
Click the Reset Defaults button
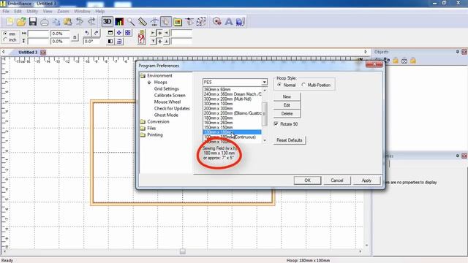click(290, 140)
